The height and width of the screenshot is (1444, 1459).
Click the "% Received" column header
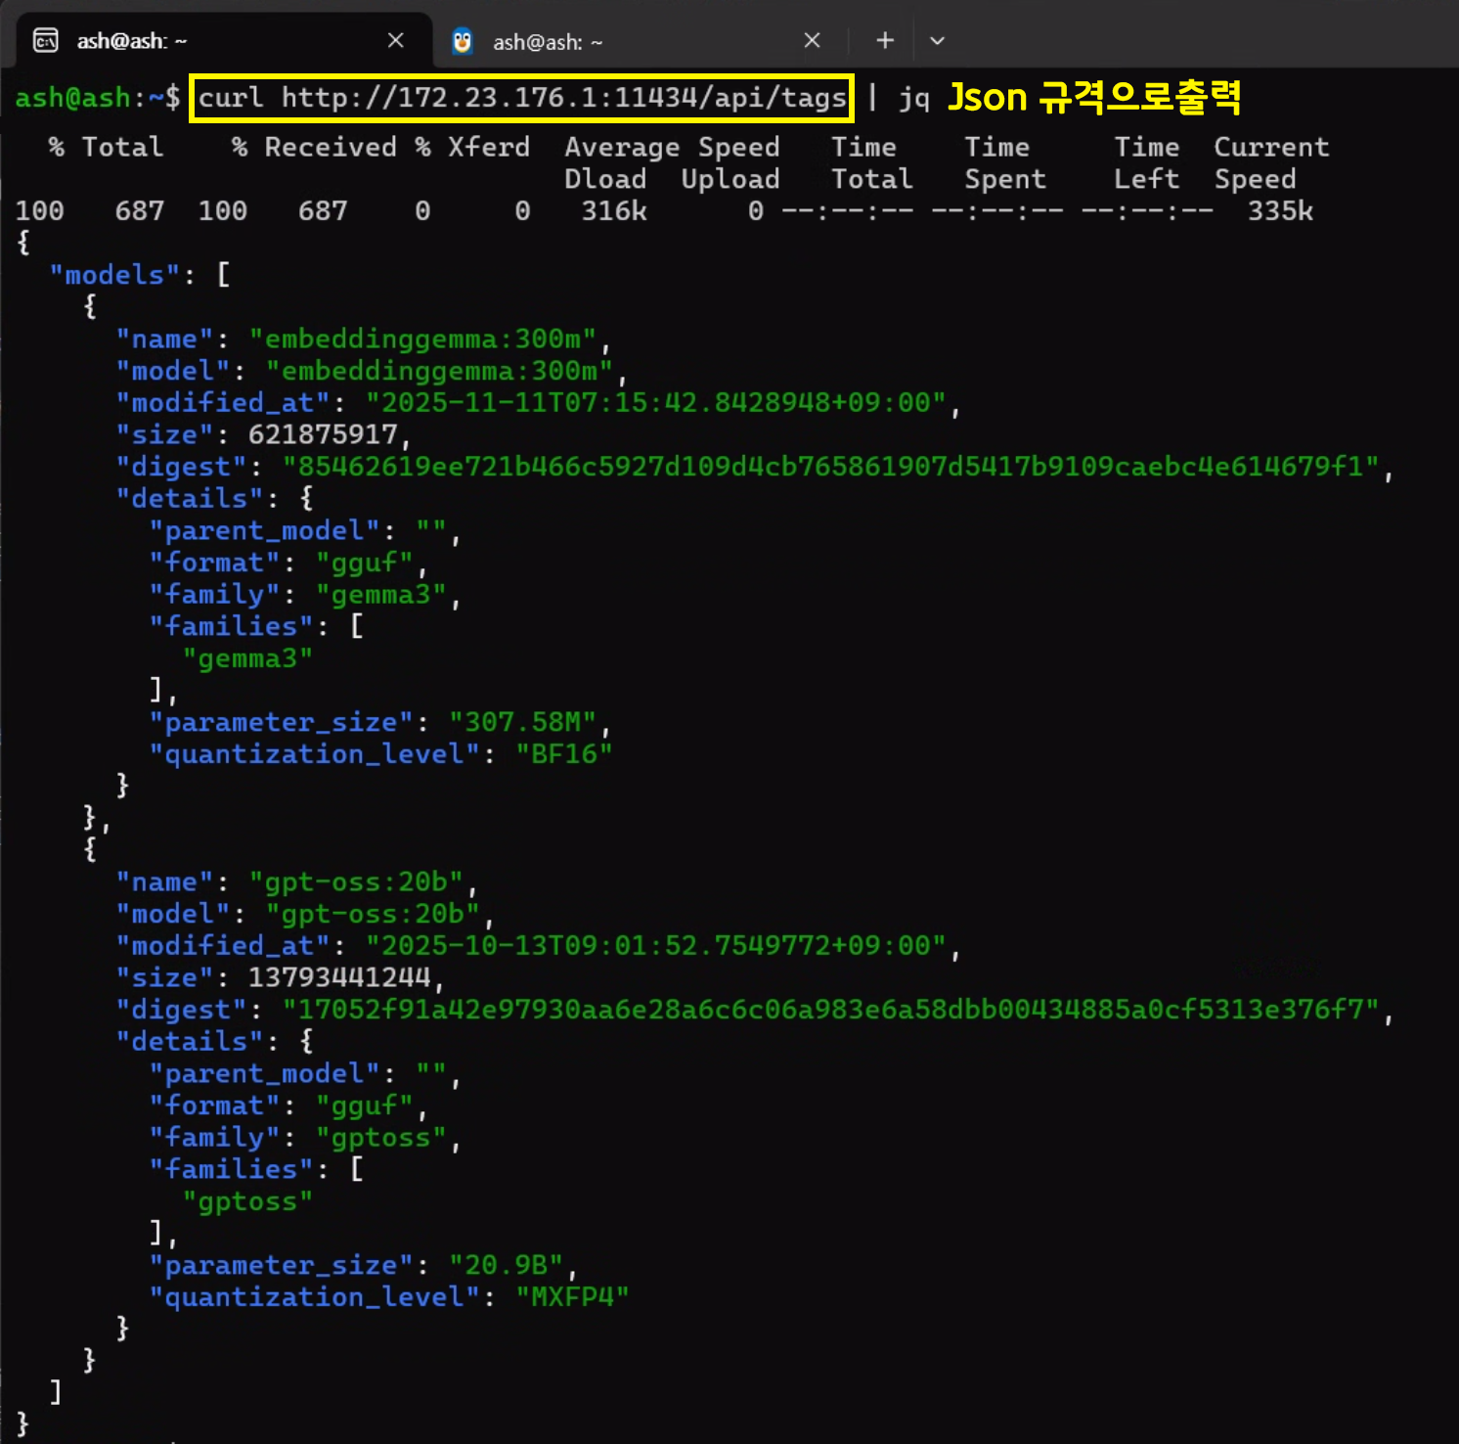314,147
